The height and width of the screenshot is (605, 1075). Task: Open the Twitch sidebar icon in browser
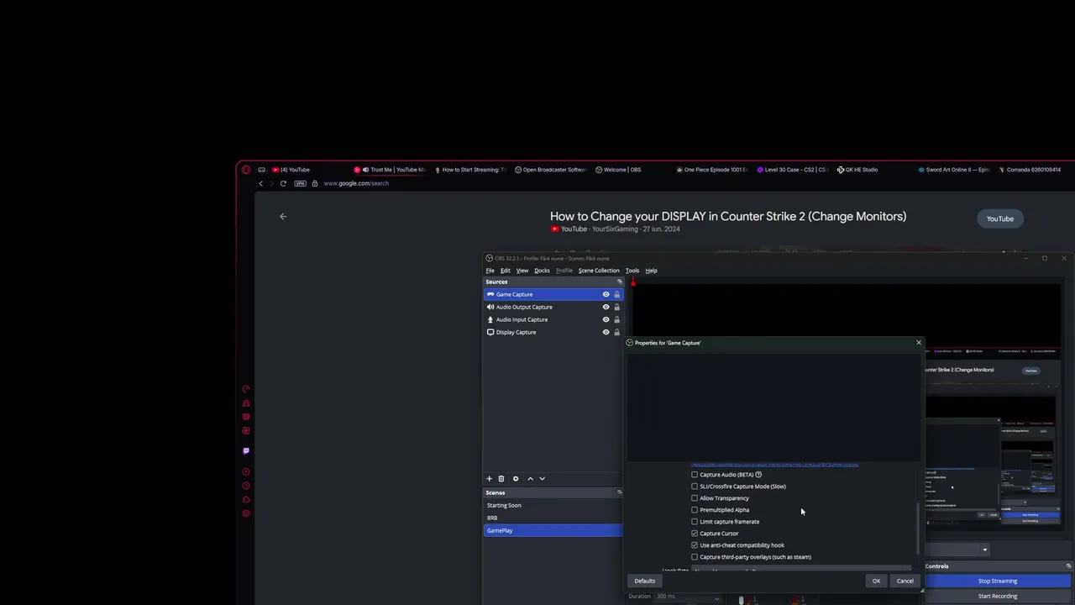pos(246,451)
